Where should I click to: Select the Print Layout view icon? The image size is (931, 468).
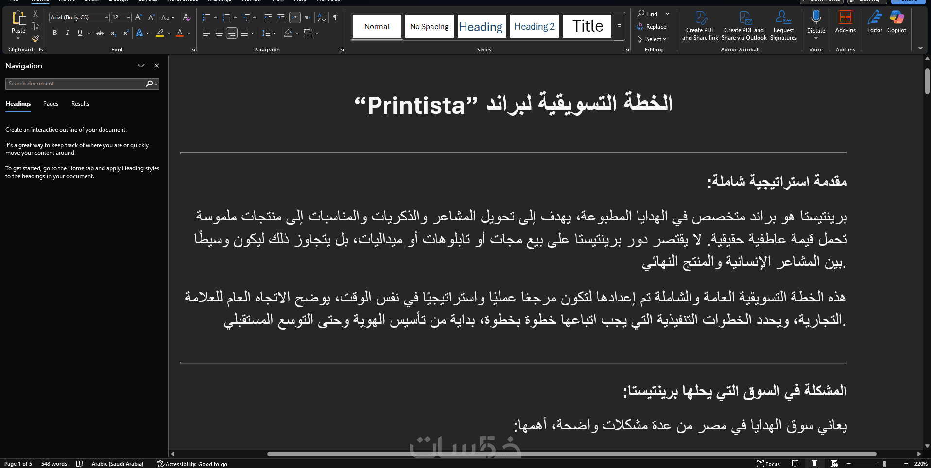(x=814, y=464)
